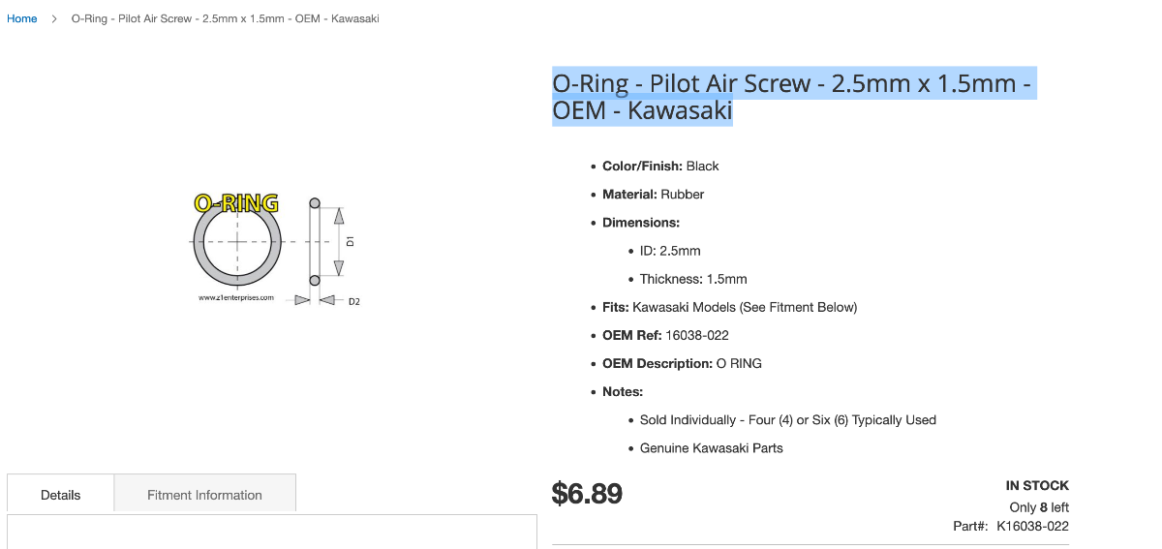Open the Fitment Information tab
The width and height of the screenshot is (1162, 549).
pyautogui.click(x=204, y=495)
